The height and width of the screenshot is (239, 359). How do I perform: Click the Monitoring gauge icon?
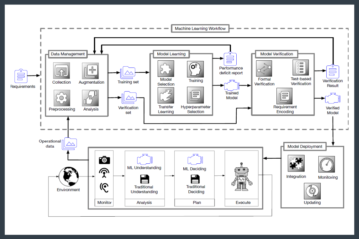coord(327,164)
